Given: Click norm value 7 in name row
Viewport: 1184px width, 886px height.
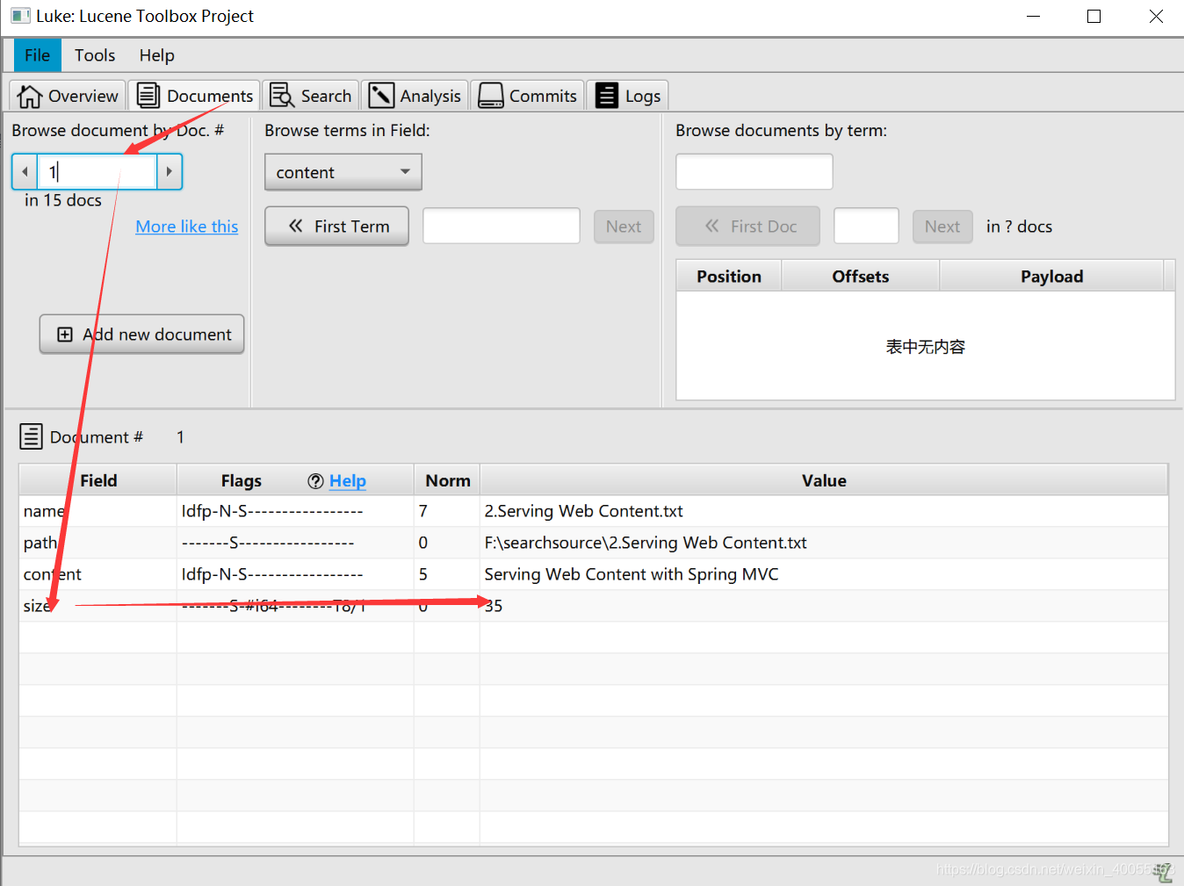Looking at the screenshot, I should point(423,511).
